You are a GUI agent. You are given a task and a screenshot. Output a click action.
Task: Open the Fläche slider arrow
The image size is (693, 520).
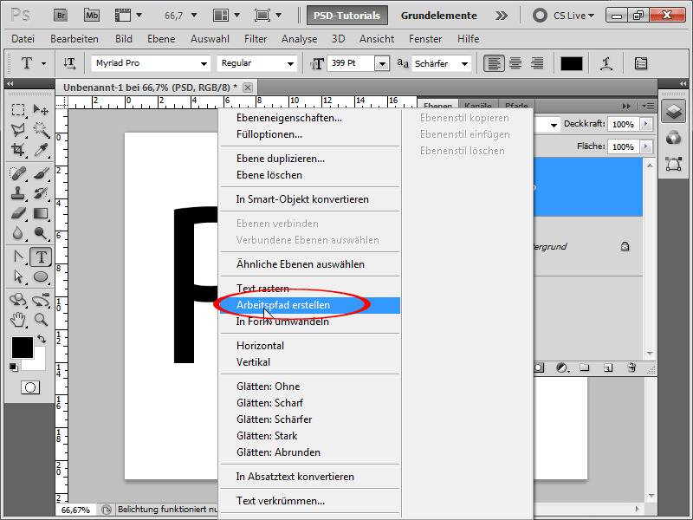pos(646,146)
